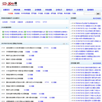Open the 英超直播 link
The height and width of the screenshot is (102, 102).
(17, 13)
